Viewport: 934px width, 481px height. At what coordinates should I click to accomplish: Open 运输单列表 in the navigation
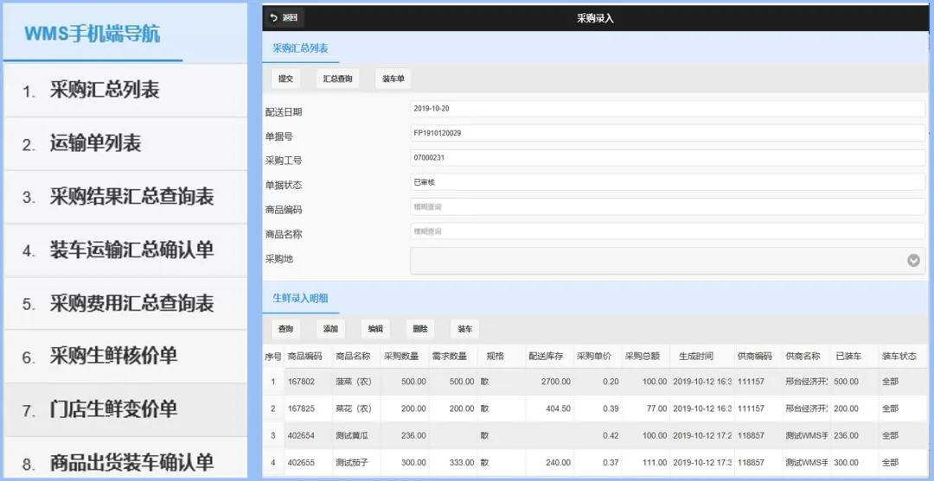125,144
